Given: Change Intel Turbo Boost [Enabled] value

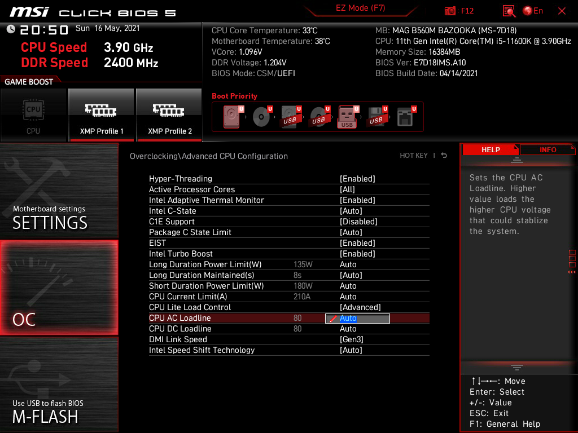Looking at the screenshot, I should click(357, 253).
